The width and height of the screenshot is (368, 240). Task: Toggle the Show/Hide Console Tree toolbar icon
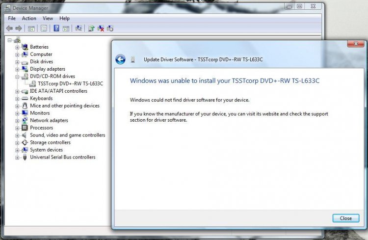31,28
